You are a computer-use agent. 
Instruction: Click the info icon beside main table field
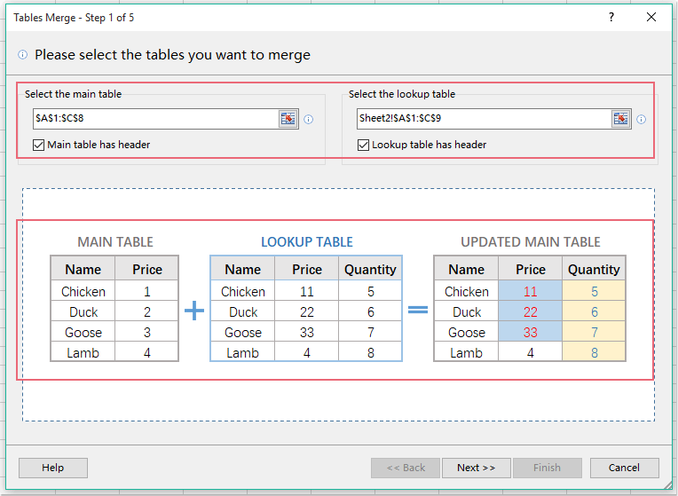click(308, 120)
